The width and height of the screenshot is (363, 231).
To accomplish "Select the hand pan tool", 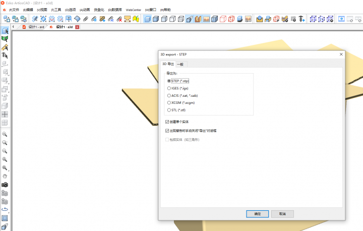I will (5, 176).
